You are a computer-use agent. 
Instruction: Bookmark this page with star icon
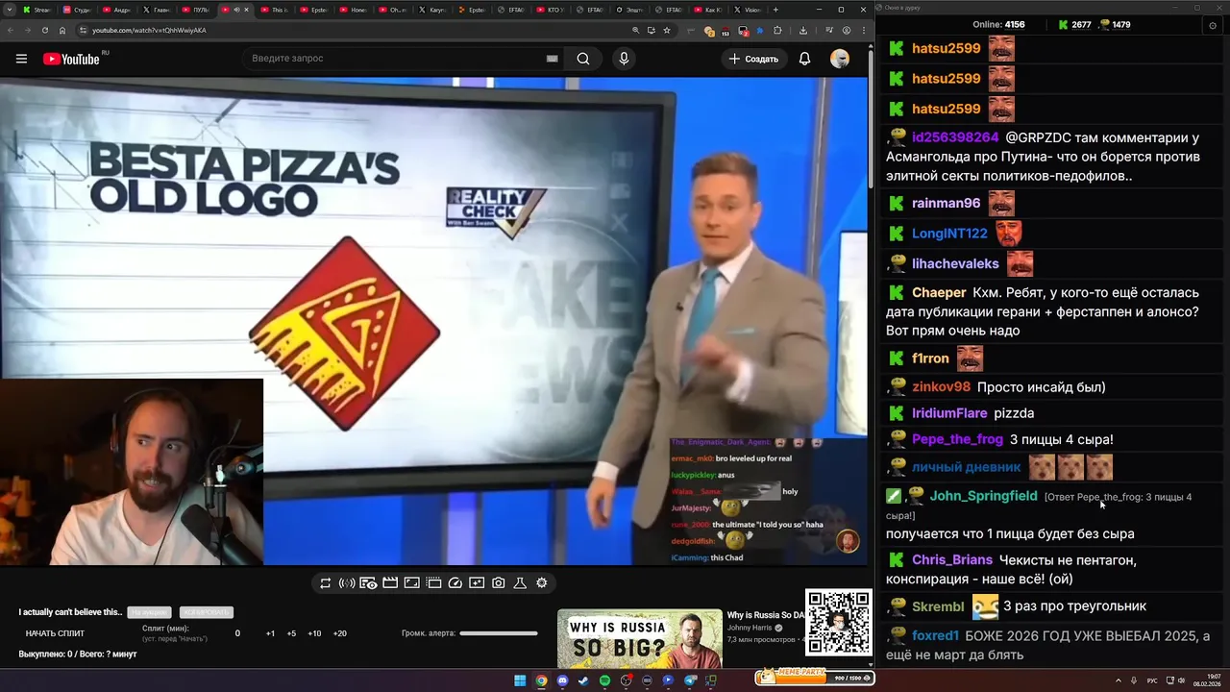pyautogui.click(x=667, y=30)
